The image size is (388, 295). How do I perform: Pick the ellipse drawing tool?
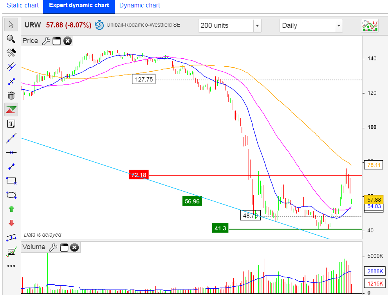click(11, 195)
